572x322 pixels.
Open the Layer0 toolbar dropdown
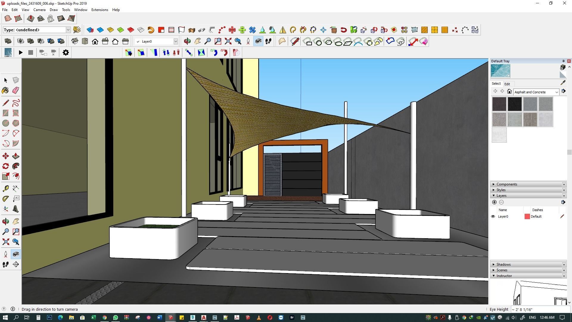(175, 41)
